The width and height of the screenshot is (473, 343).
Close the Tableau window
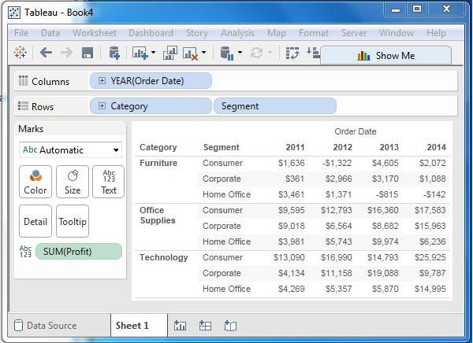(446, 9)
